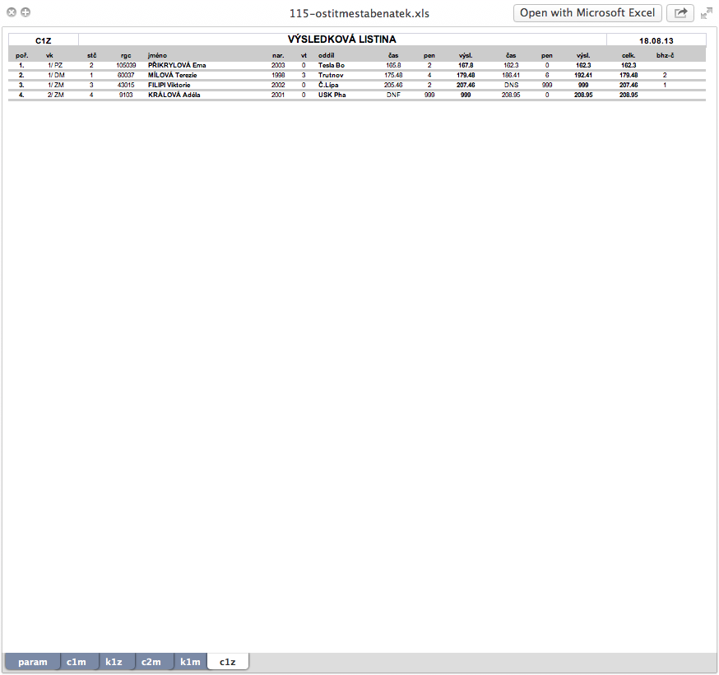Click the bhz-č column header
719x675 pixels.
click(665, 55)
